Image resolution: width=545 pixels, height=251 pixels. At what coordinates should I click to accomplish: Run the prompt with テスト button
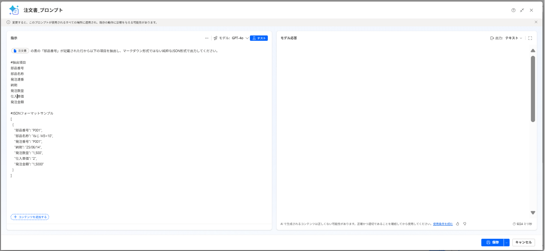pyautogui.click(x=259, y=38)
